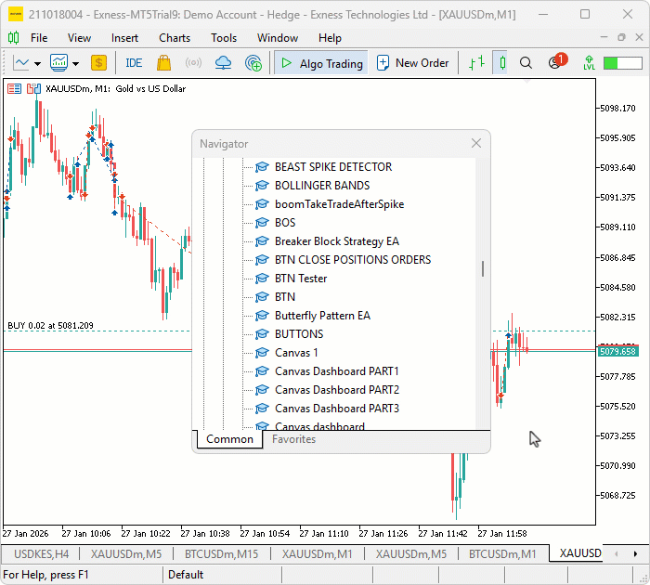This screenshot has width=650, height=585.
Task: Open the account notification icon
Action: [557, 62]
